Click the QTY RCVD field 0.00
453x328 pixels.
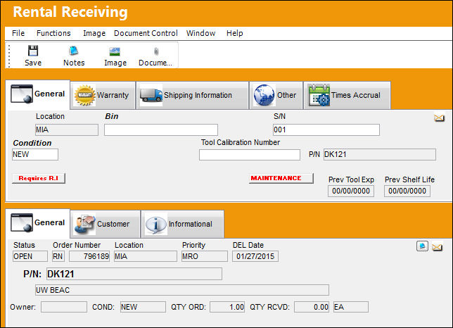(312, 307)
